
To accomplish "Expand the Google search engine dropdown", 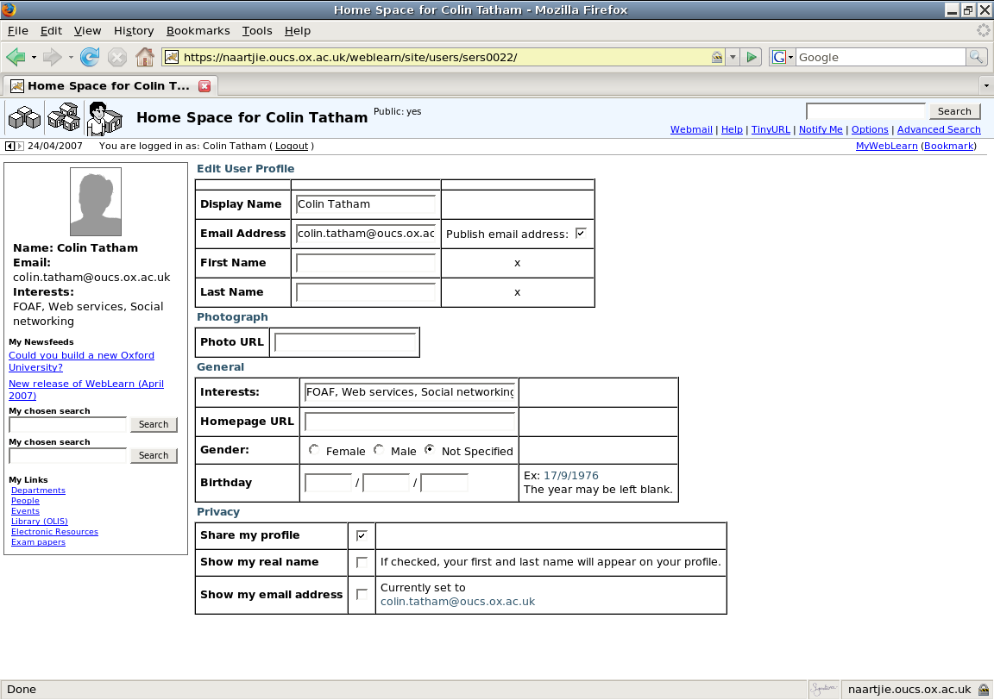I will 783,58.
